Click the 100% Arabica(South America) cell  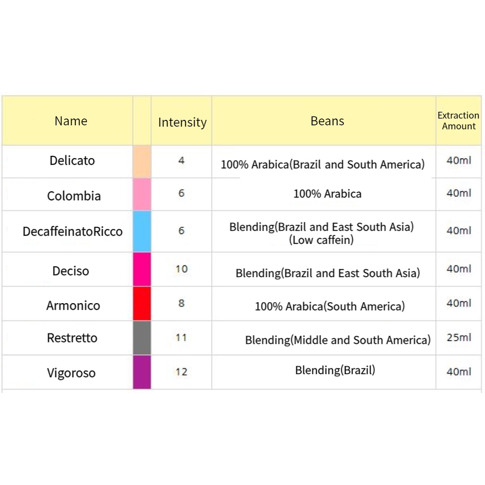[330, 306]
